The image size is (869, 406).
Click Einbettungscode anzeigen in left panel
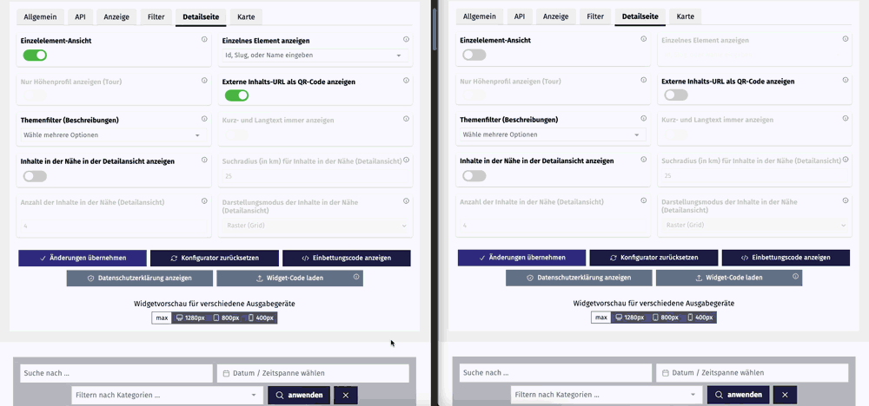click(x=346, y=258)
